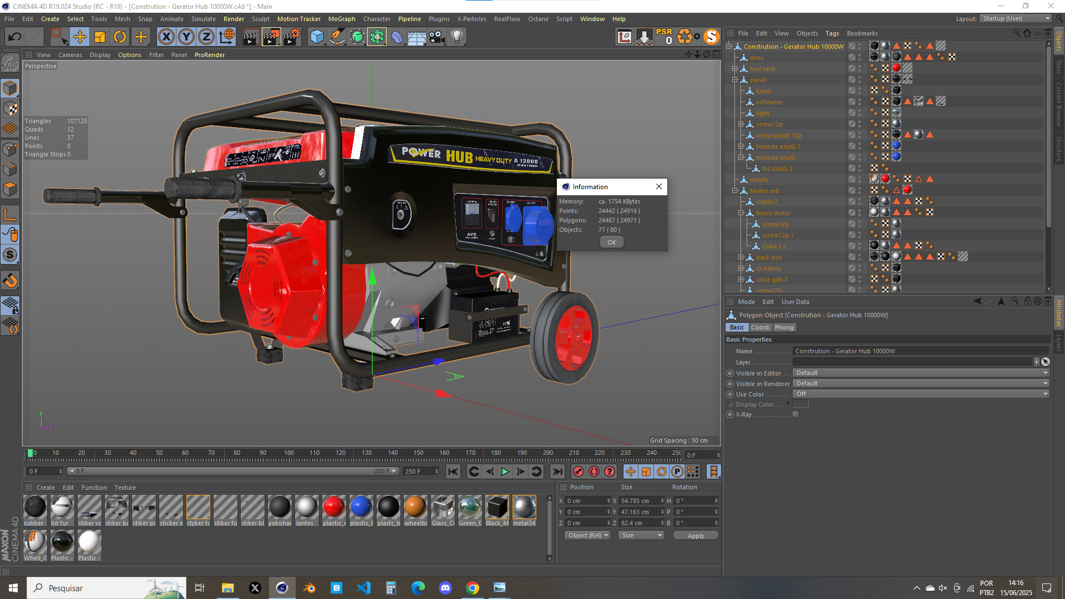Screen dimensions: 1065x599
Task: Toggle Use Color animation radio
Action: [x=730, y=394]
